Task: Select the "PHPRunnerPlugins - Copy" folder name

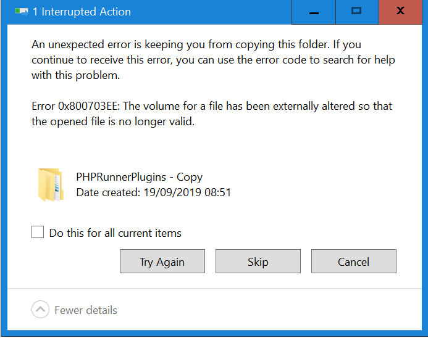Action: click(x=139, y=177)
